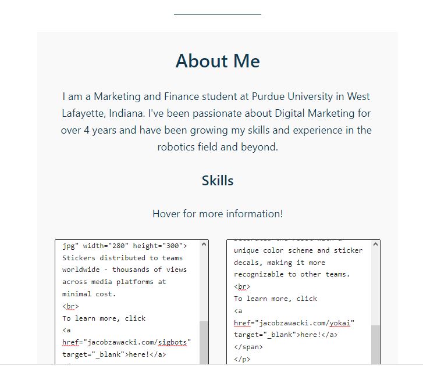This screenshot has height=366, width=423.
Task: Click the "Skills" subheading
Action: 218,181
